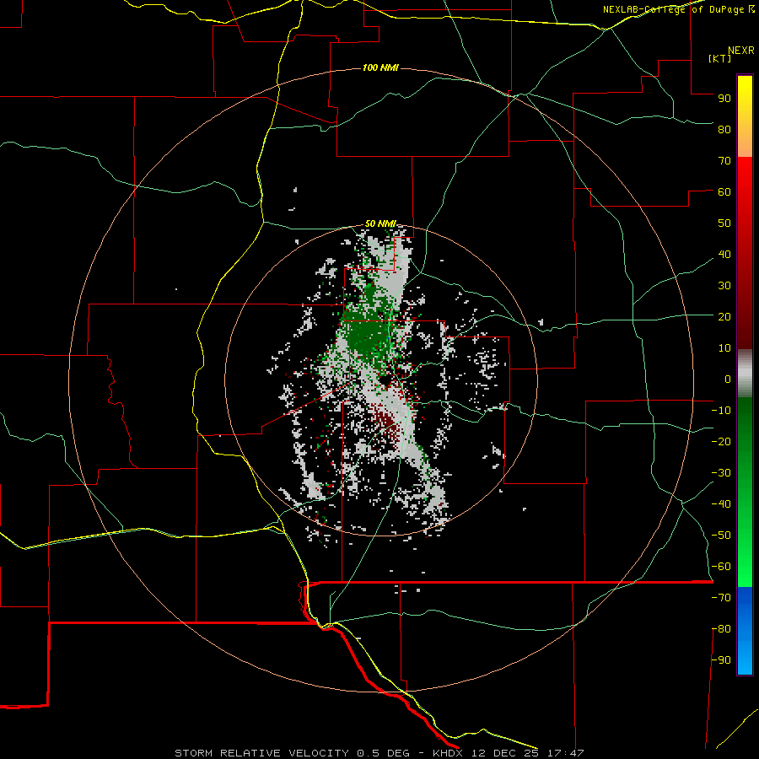Viewport: 759px width, 759px height.
Task: Click the -90 scale value
Action: coord(721,660)
